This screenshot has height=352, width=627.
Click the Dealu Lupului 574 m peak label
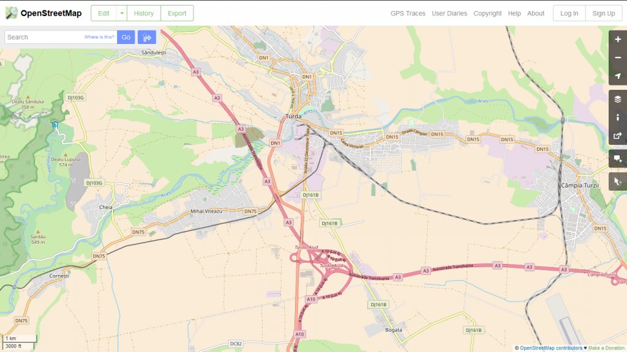(66, 161)
